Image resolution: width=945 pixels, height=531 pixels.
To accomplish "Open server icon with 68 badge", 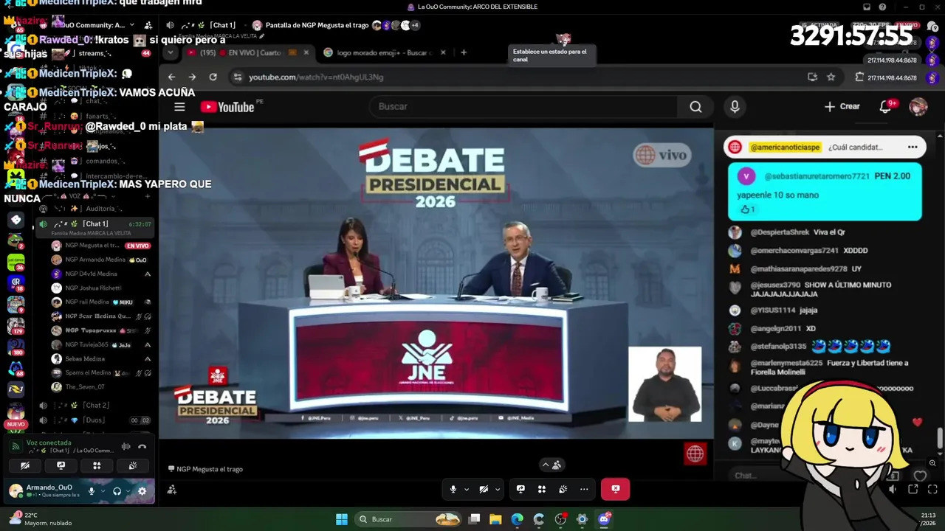I will [16, 367].
